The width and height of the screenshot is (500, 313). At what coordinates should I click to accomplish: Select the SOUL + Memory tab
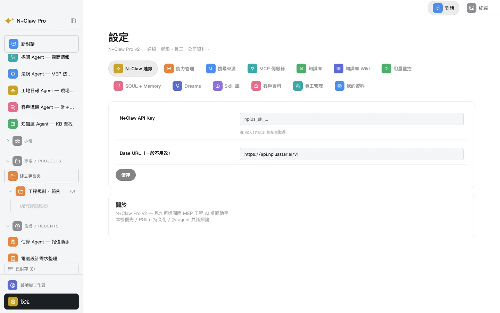click(x=137, y=86)
